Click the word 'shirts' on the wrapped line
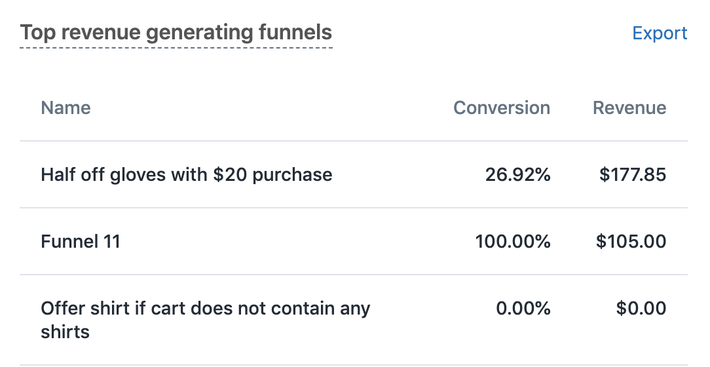This screenshot has width=710, height=367. pos(65,332)
